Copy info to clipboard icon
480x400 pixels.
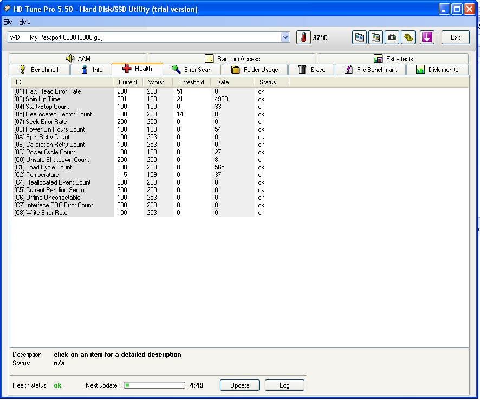point(359,37)
